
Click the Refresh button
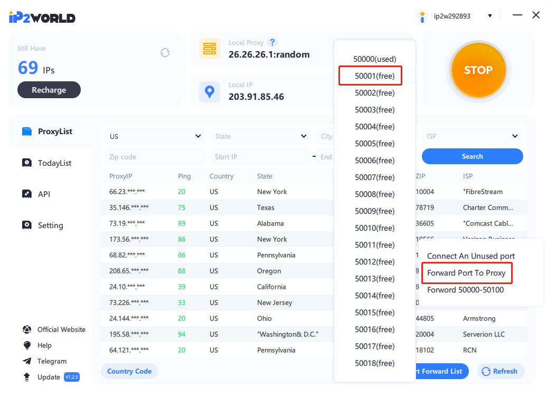501,371
